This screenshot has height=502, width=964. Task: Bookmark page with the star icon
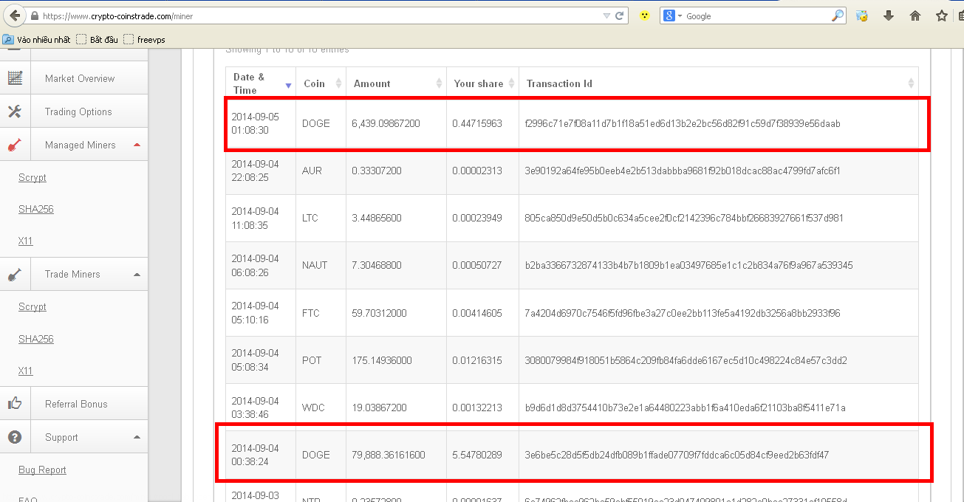(x=941, y=16)
